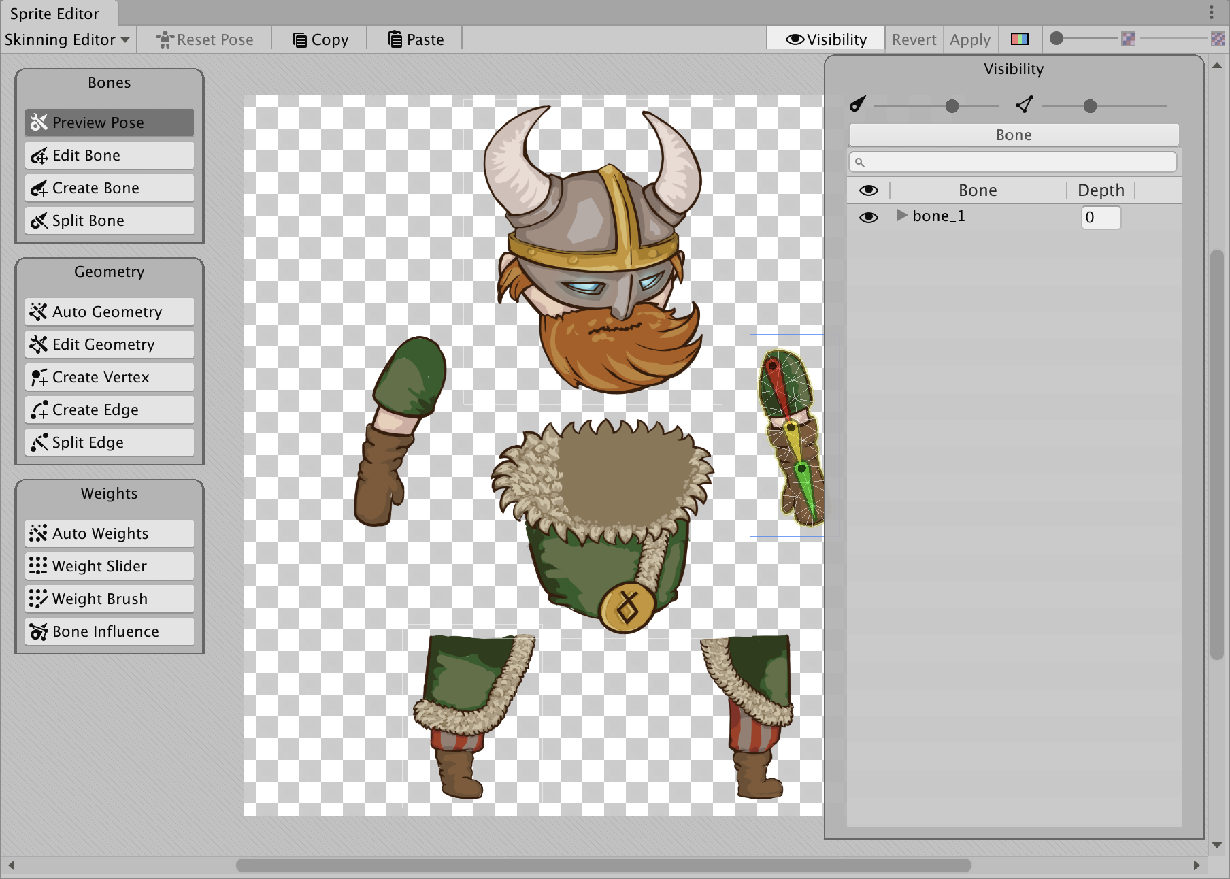
Task: Toggle all bones visibility in header
Action: (868, 190)
